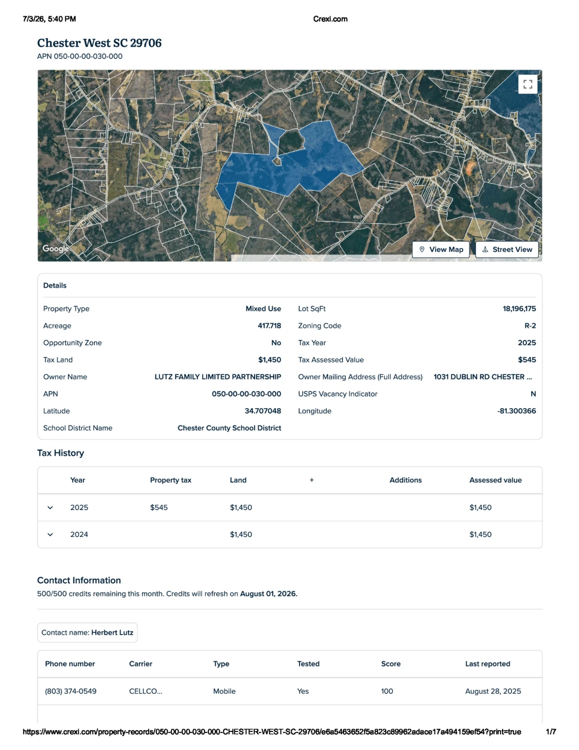This screenshot has width=579, height=750.
Task: Click the Phone number column header
Action: pyautogui.click(x=70, y=663)
